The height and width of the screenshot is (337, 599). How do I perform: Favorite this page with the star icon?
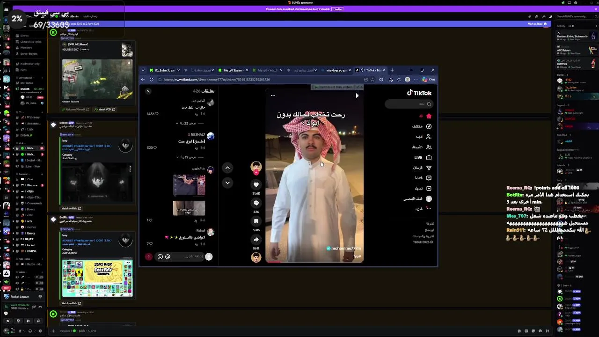373,80
